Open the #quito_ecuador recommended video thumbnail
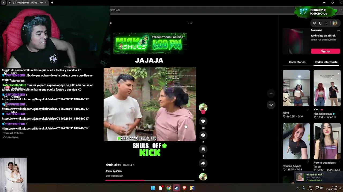Viewport: 343px width, 192px height. pyautogui.click(x=327, y=141)
